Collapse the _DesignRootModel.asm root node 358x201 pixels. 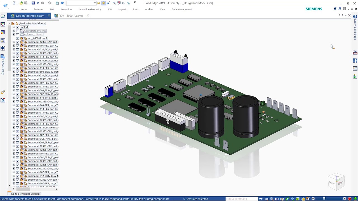[9, 23]
